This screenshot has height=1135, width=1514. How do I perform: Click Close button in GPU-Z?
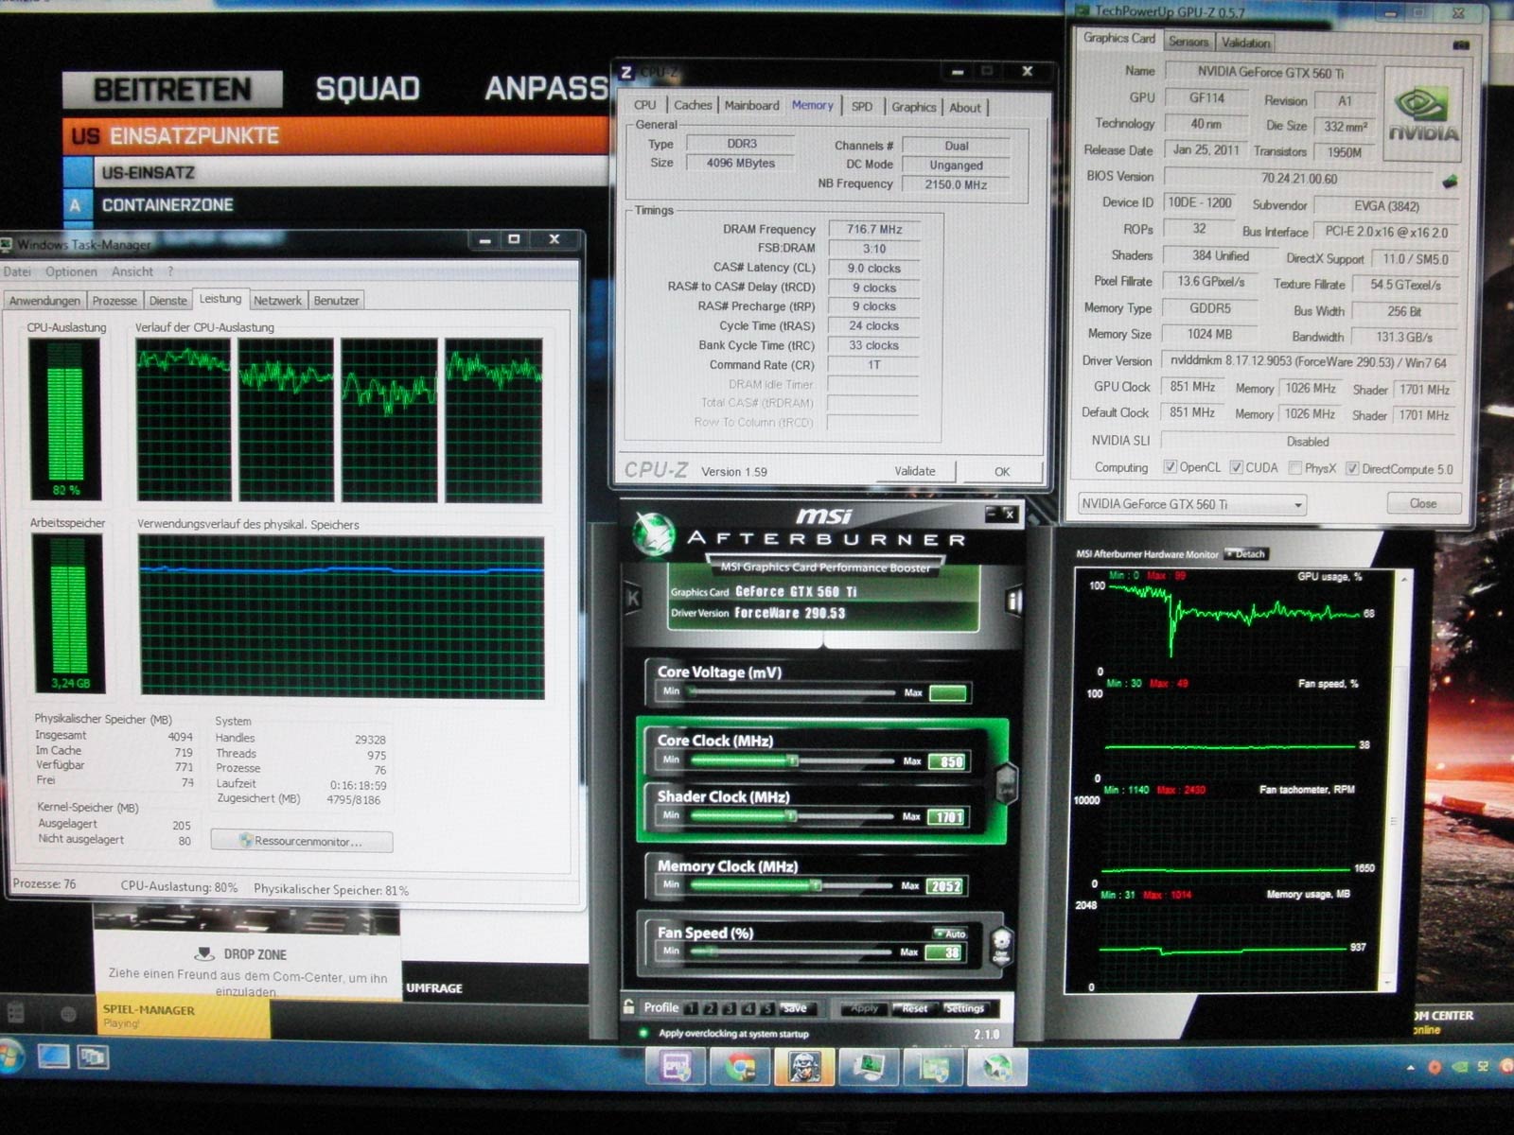(x=1423, y=503)
